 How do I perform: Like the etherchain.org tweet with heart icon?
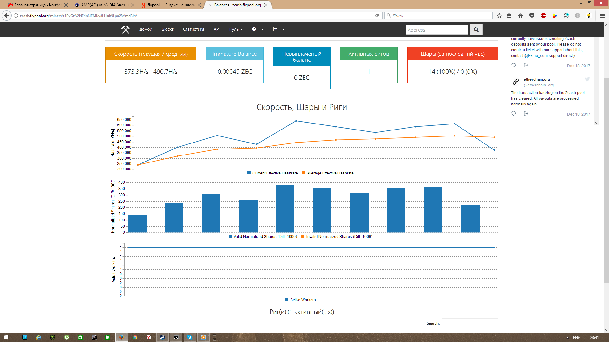point(514,114)
